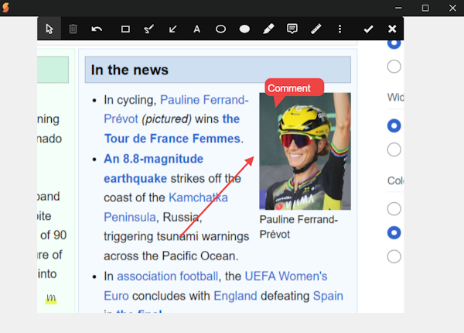Screen dimensions: 464x333
Task: Select the first radio under 'Col'
Action: (394, 209)
